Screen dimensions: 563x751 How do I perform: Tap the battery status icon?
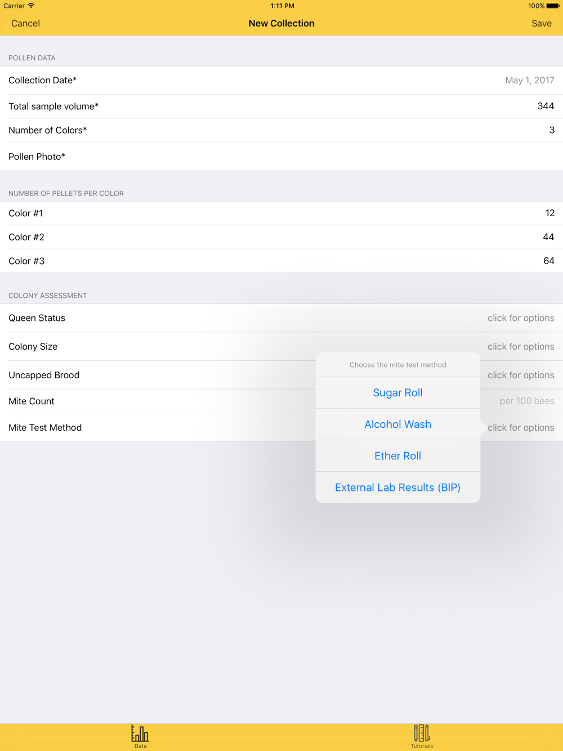pyautogui.click(x=552, y=6)
